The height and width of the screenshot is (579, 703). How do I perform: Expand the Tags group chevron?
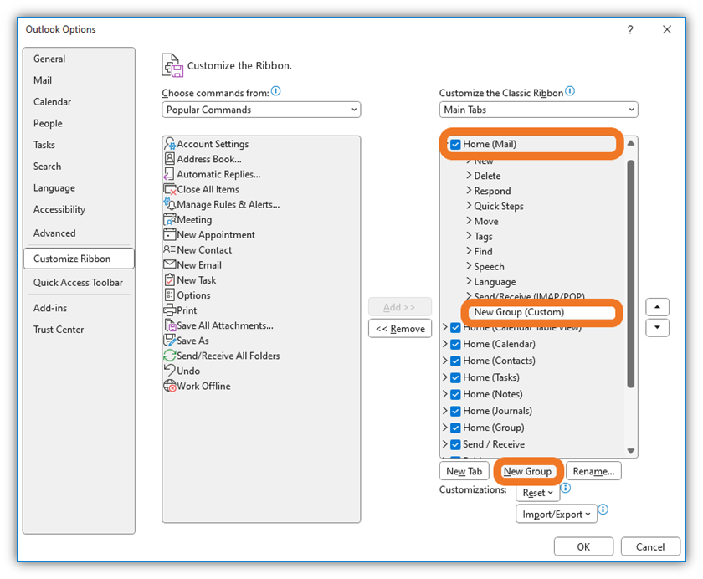click(469, 236)
